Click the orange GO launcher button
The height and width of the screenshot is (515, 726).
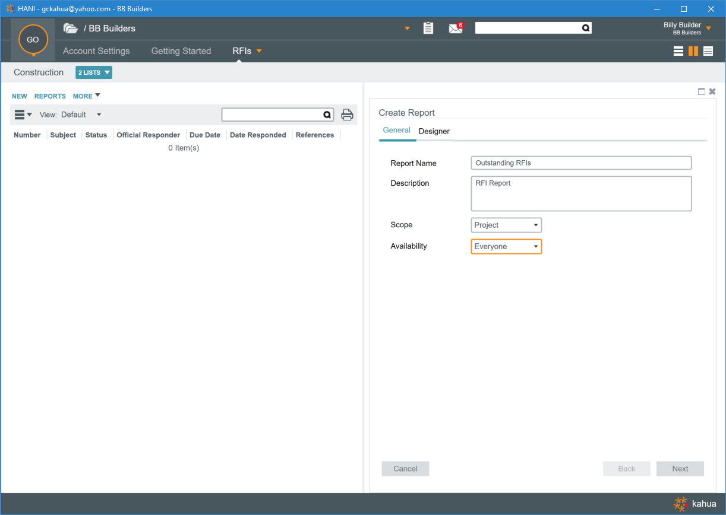tap(33, 40)
